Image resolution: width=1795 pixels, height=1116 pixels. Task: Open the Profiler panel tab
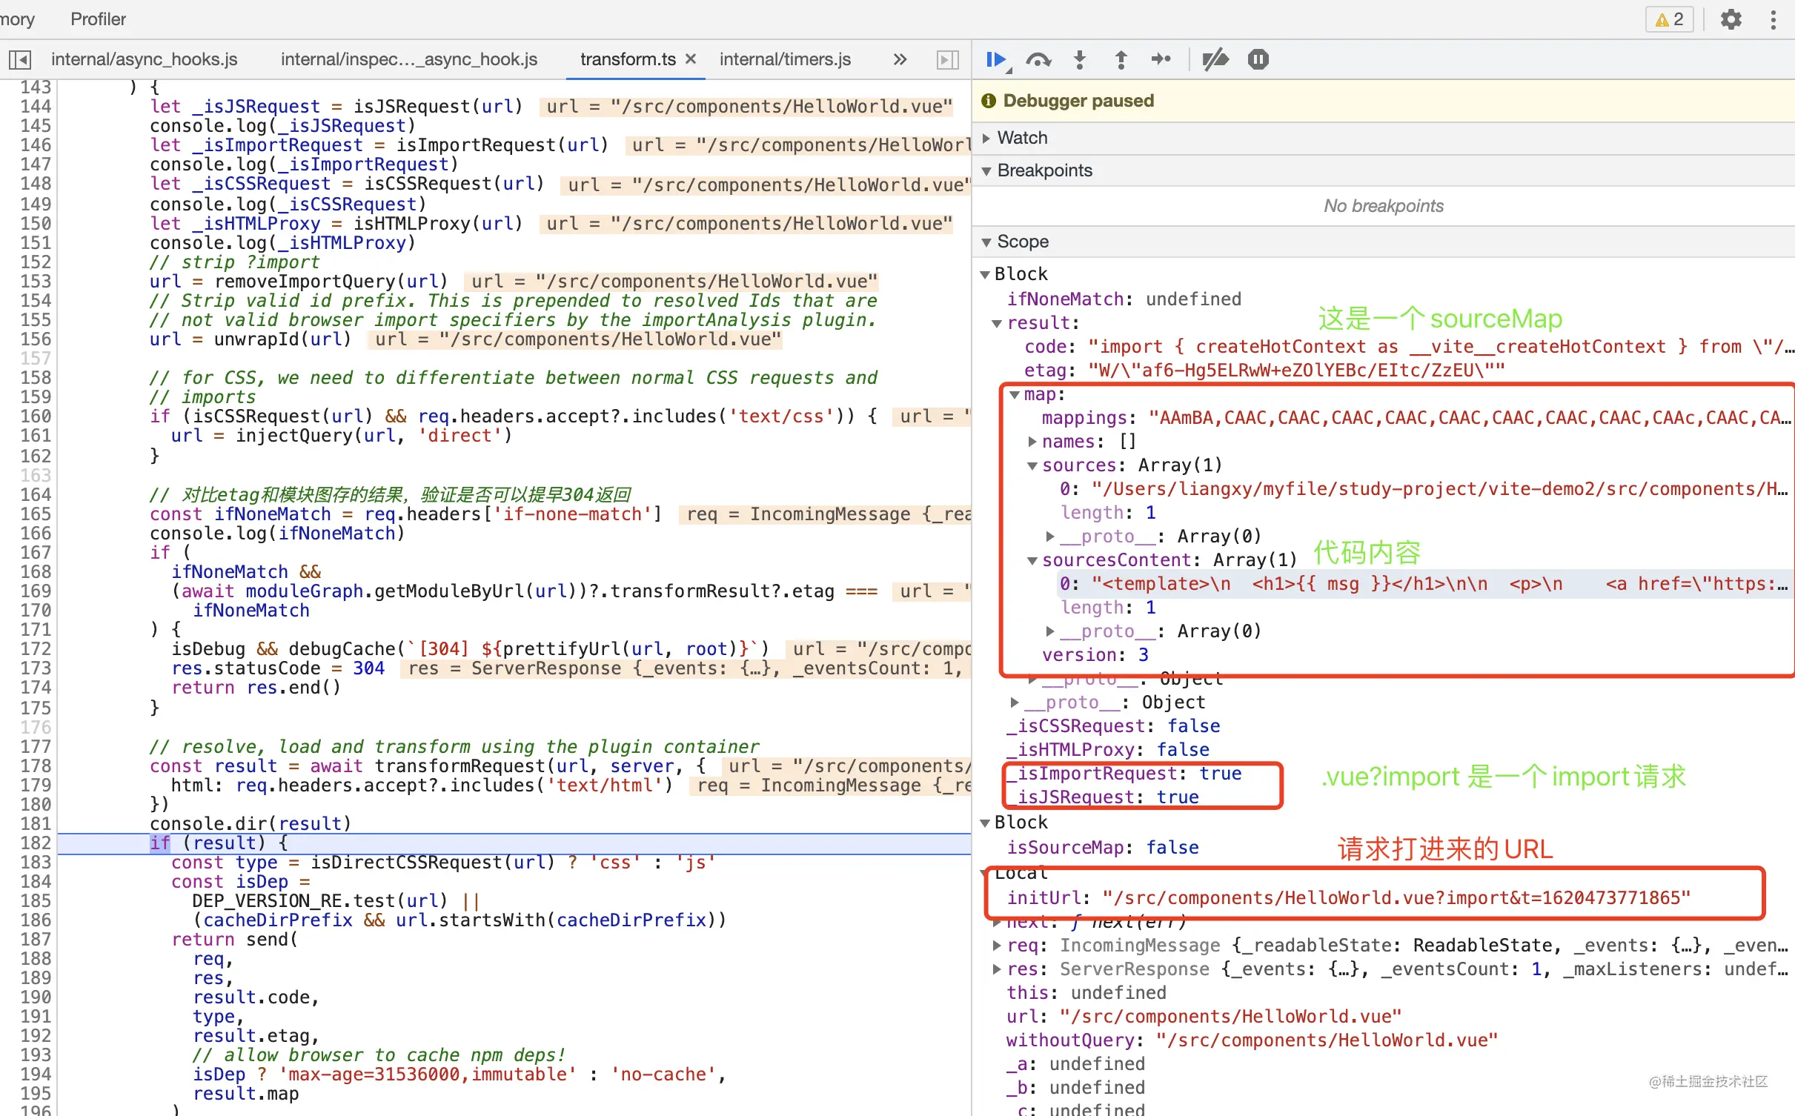click(98, 19)
